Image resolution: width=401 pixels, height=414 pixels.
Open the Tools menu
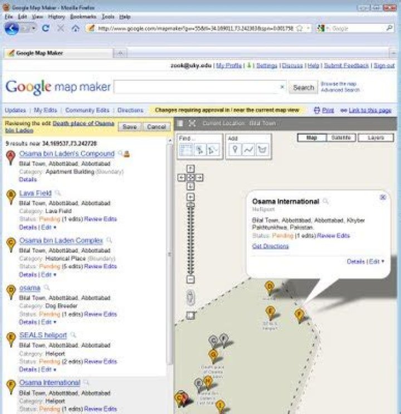[108, 17]
